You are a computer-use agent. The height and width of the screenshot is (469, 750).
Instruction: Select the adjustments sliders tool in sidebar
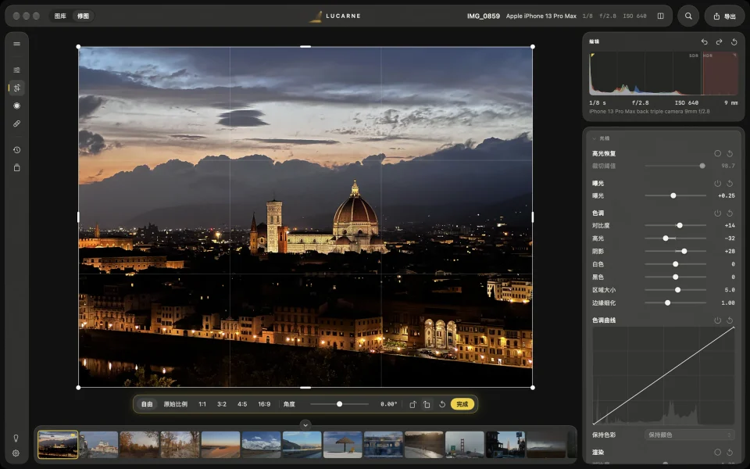pos(16,70)
